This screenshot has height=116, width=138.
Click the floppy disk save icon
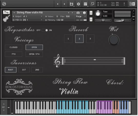72,4
